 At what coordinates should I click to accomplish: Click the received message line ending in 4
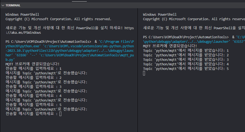tap(186, 64)
